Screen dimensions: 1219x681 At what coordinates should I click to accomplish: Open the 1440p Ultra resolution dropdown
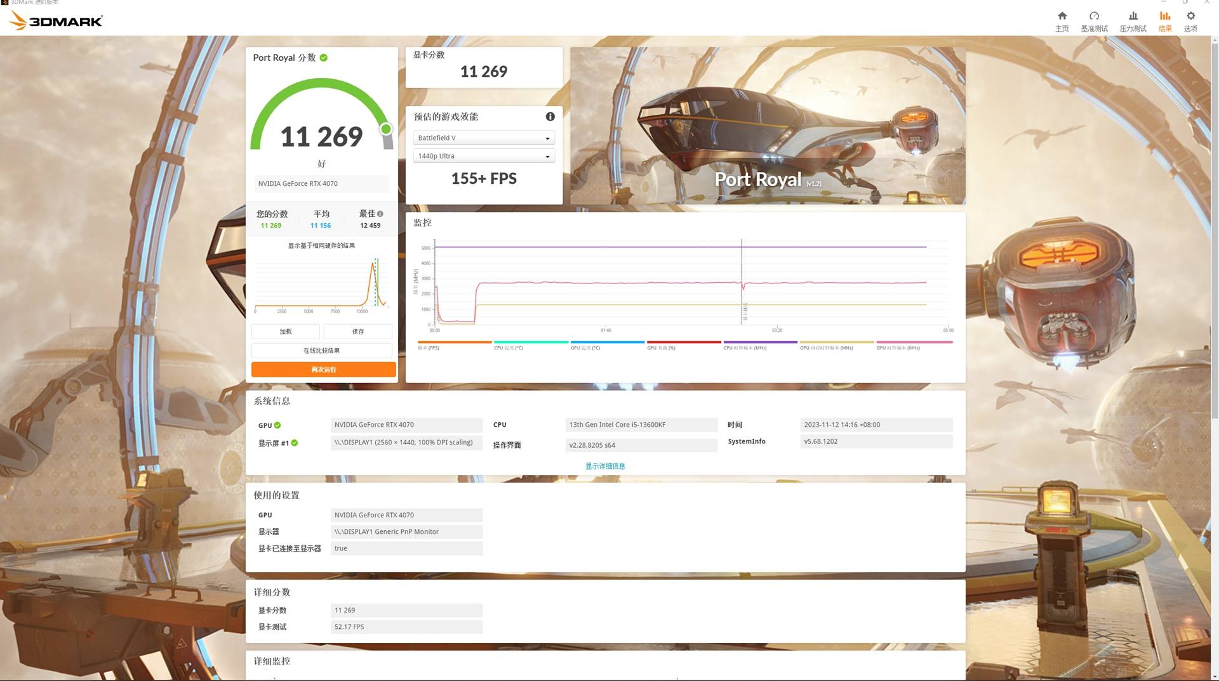click(x=484, y=156)
